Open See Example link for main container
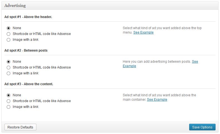The height and width of the screenshot is (134, 220). (157, 100)
